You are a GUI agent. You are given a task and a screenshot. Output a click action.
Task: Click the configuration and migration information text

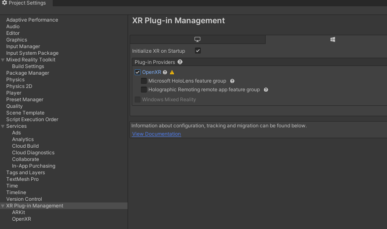(x=219, y=126)
